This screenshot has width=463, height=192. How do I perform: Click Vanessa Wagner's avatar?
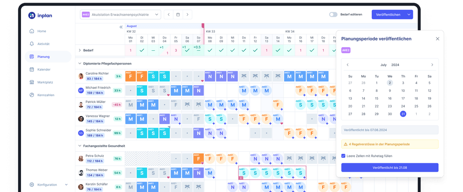click(81, 119)
